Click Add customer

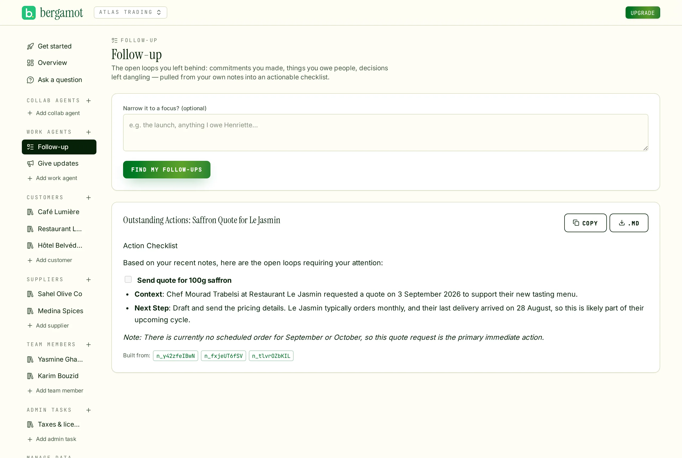tap(50, 260)
